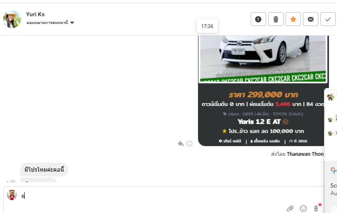Open page avatar in reply box
The height and width of the screenshot is (213, 337).
[x=12, y=195]
